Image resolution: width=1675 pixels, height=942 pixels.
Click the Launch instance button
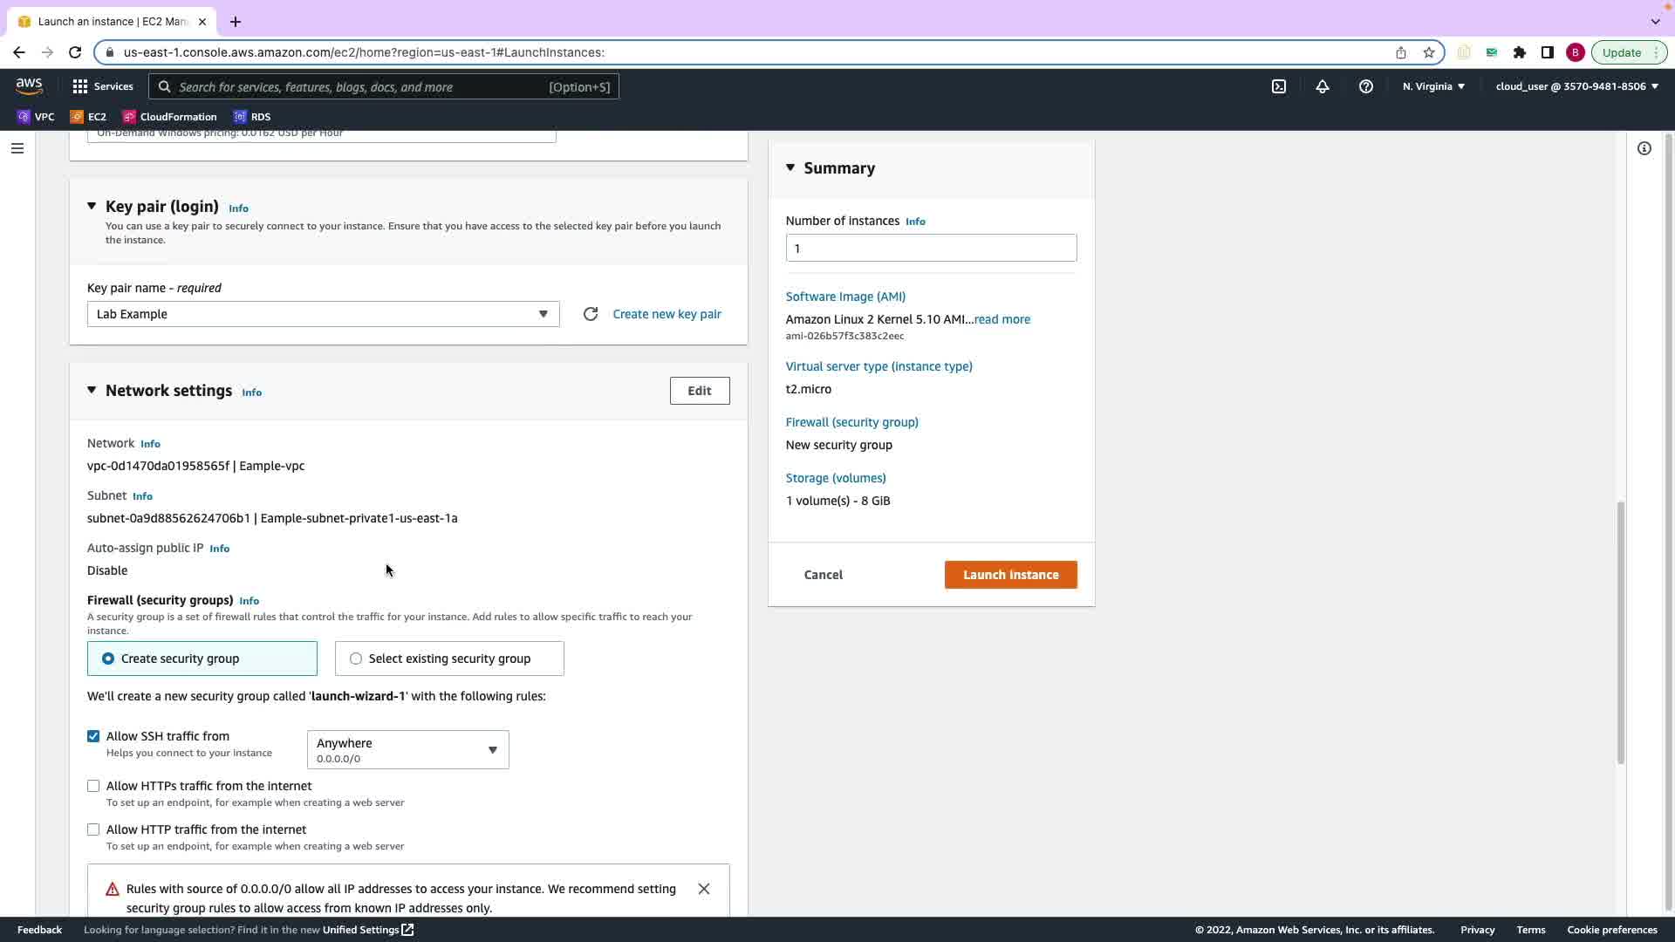click(x=1010, y=575)
